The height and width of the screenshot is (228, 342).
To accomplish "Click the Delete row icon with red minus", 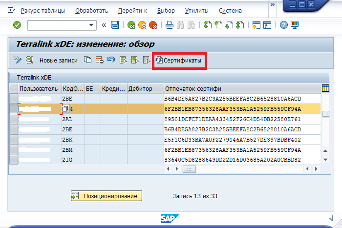I will (99, 60).
